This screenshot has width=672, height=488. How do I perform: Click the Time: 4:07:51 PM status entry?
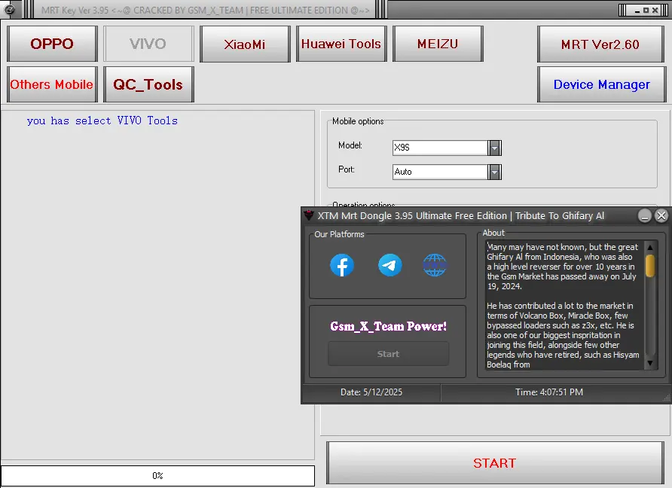[549, 392]
